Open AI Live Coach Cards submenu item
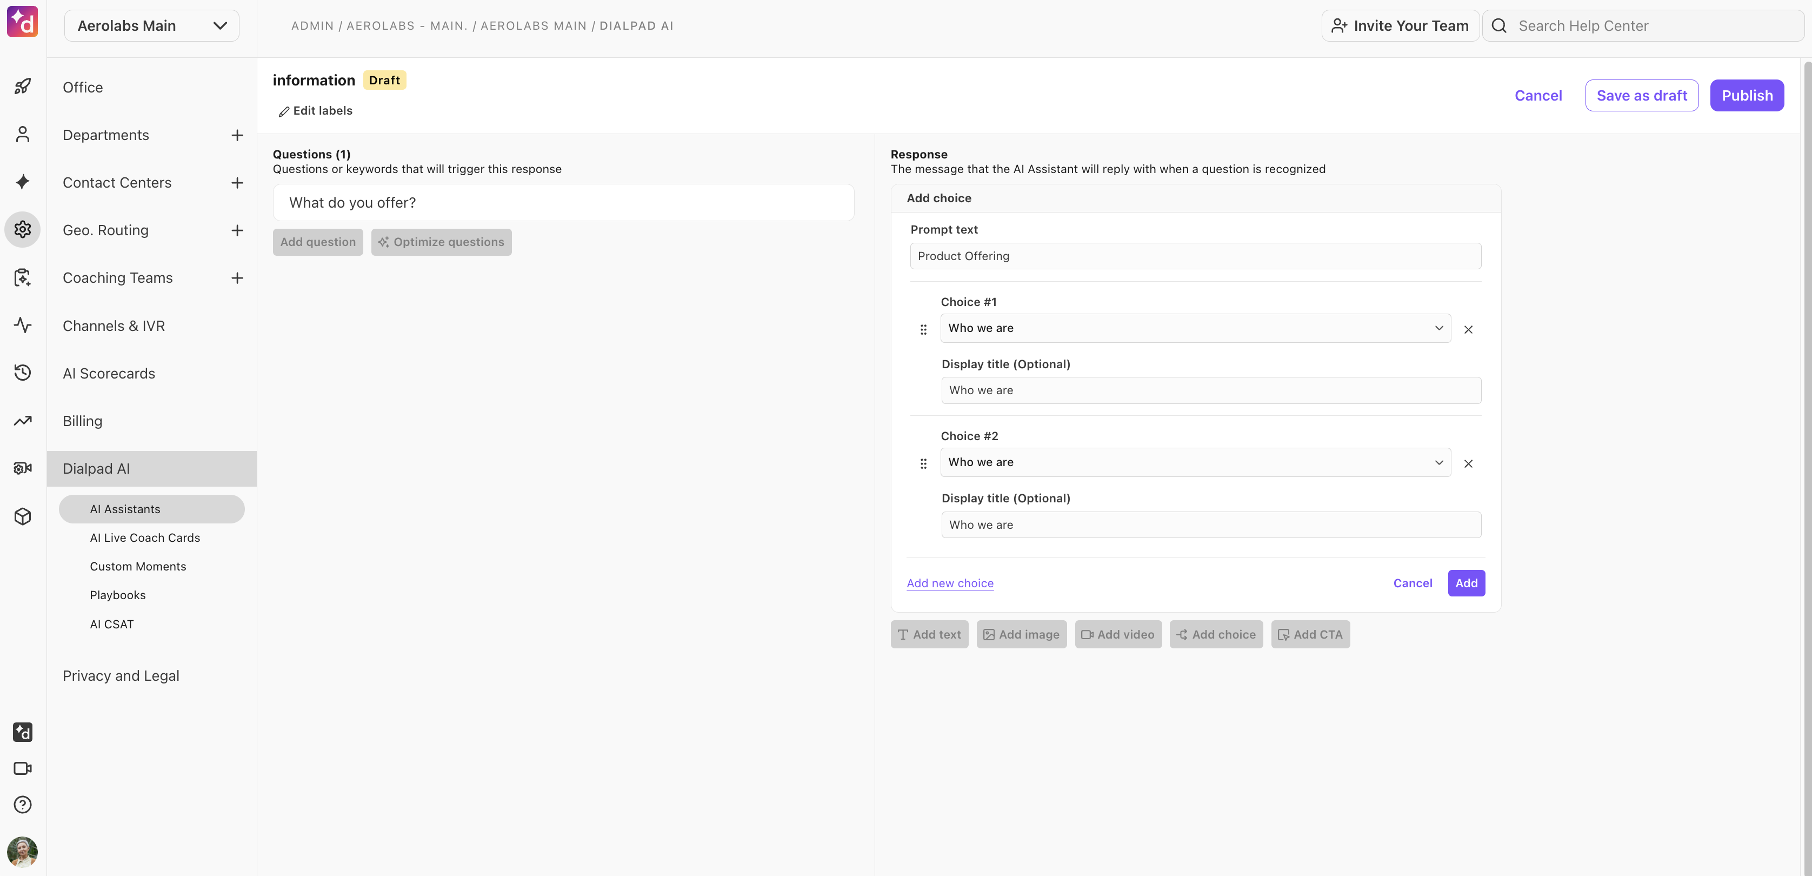This screenshot has height=876, width=1812. 145,537
